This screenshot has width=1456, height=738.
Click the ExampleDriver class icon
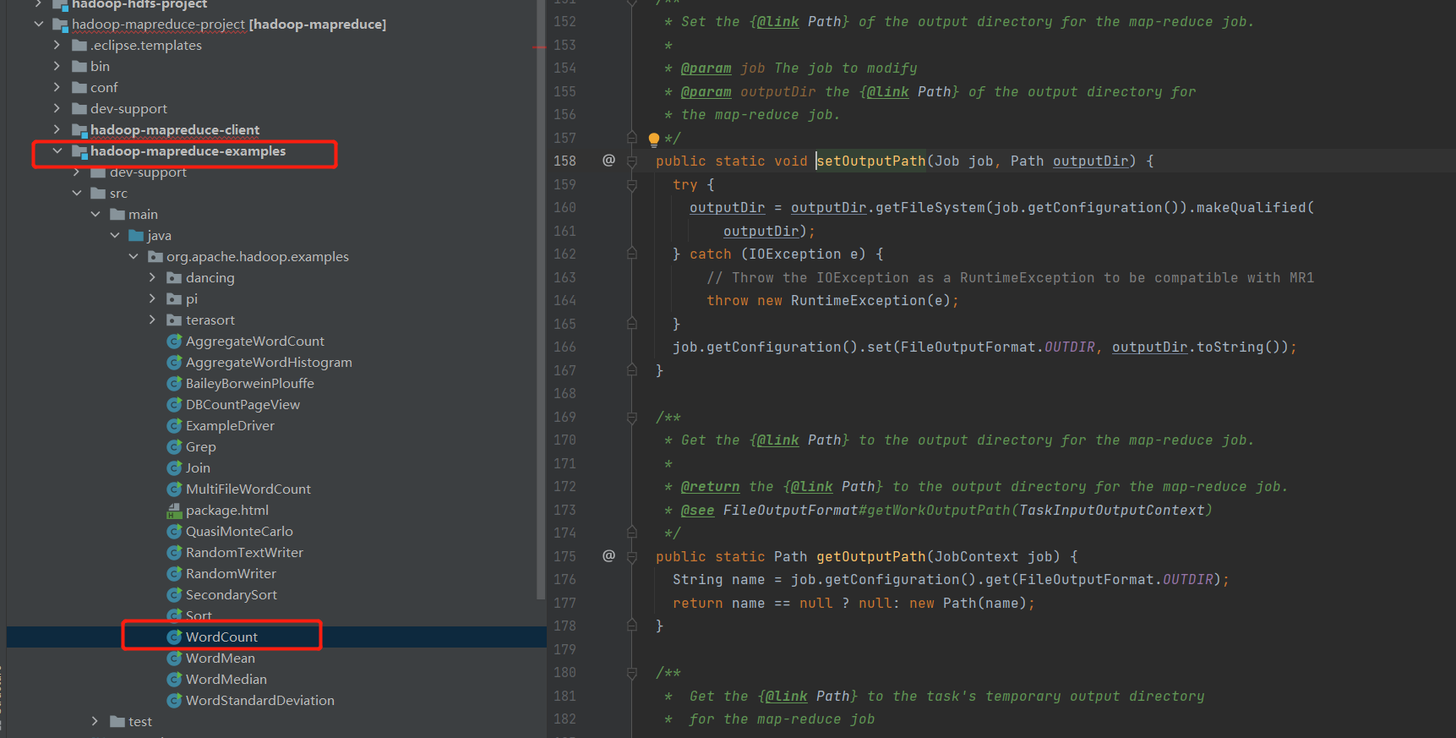click(x=174, y=426)
